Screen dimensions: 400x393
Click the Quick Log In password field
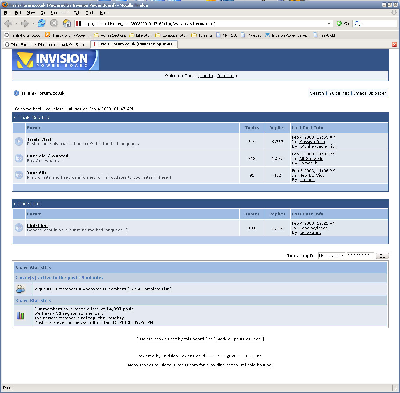(x=360, y=256)
